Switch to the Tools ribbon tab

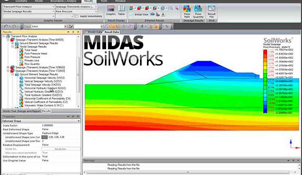pyautogui.click(x=104, y=1)
